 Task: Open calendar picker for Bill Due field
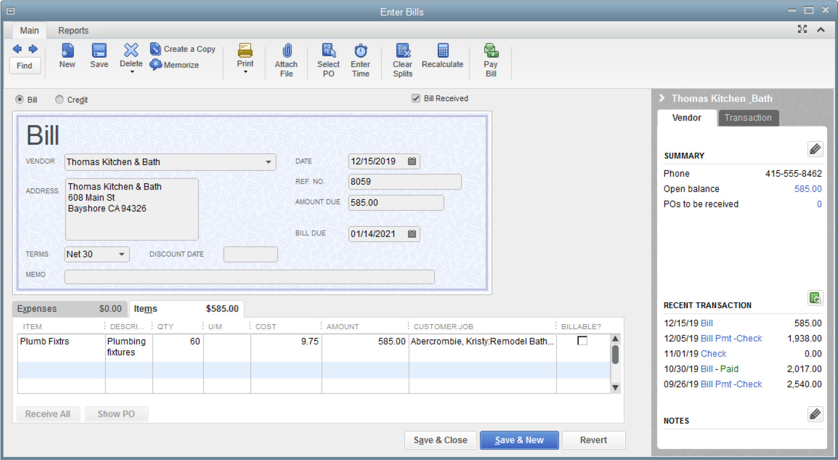[412, 233]
